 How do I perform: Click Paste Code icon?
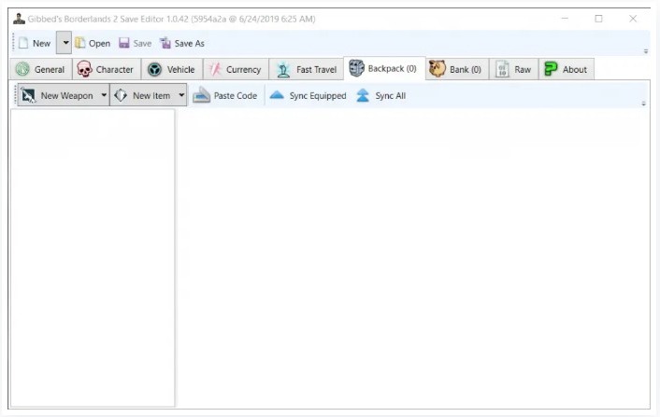tap(202, 95)
